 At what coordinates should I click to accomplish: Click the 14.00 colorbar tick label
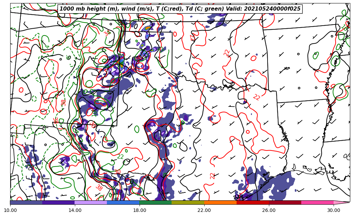(x=75, y=210)
